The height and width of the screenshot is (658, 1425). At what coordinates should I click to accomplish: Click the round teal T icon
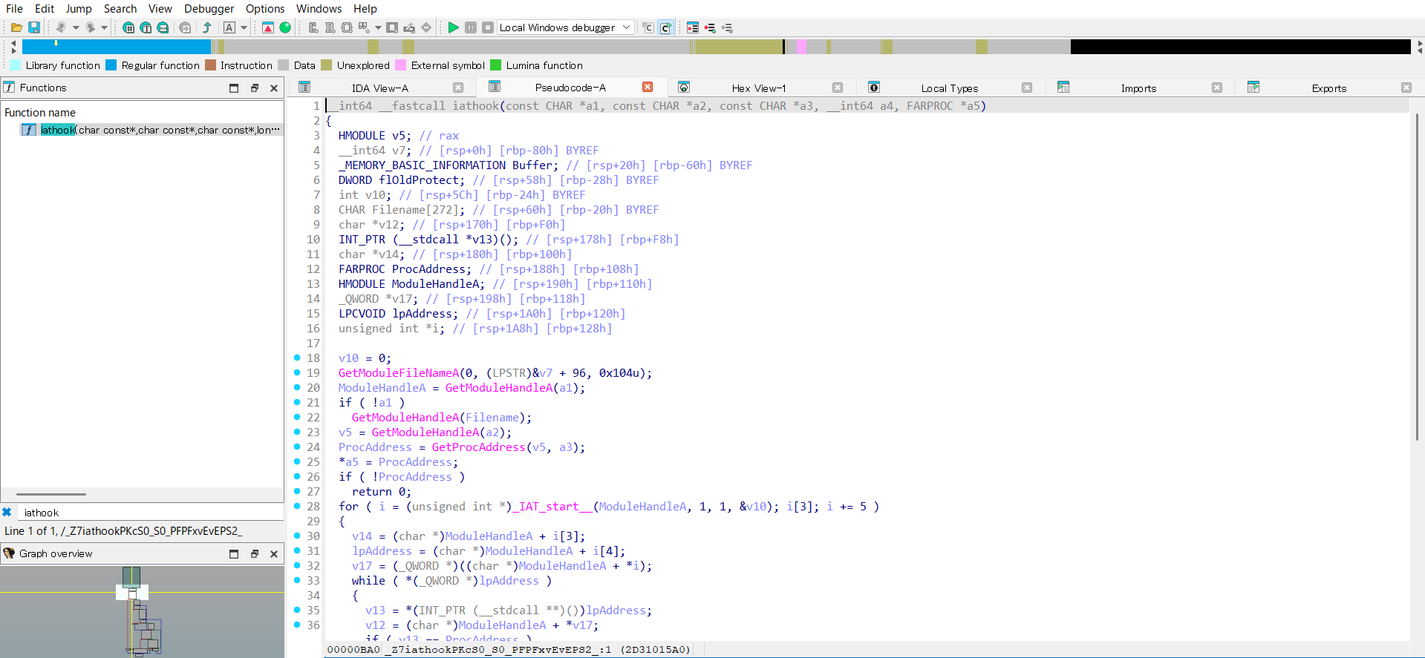click(146, 27)
